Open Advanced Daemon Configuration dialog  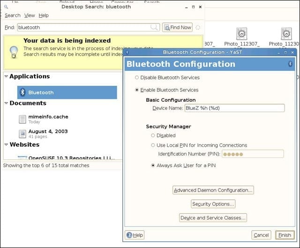213,190
